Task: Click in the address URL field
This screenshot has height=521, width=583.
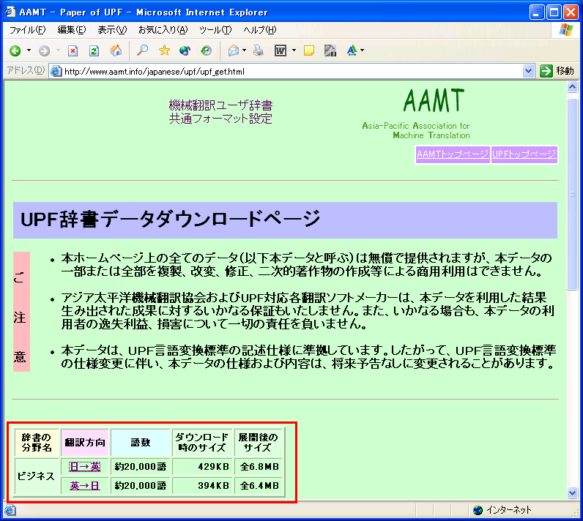Action: click(x=292, y=71)
